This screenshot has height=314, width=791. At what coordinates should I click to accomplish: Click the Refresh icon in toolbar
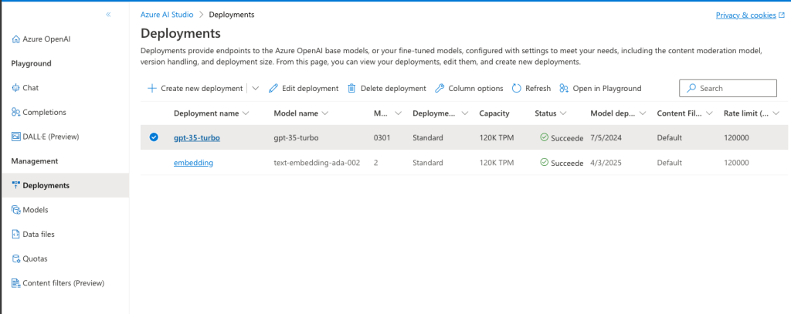[517, 89]
